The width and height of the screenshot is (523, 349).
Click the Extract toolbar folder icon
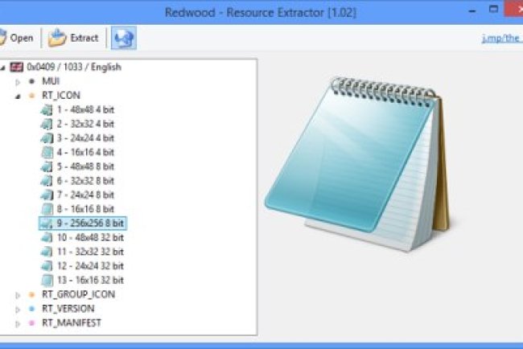(x=57, y=37)
